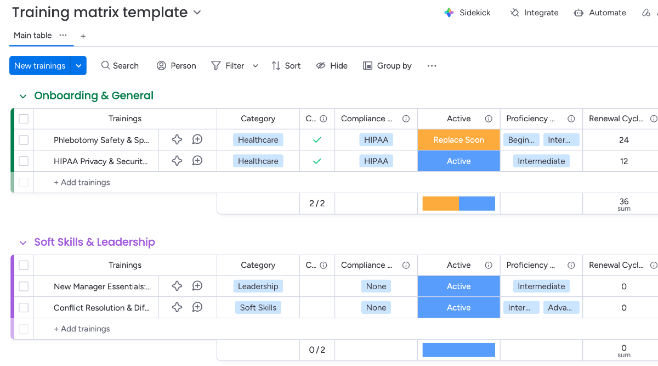Viewport: 658px width, 366px height.
Task: Open conversation icon on Conflict Resolution row
Action: pyautogui.click(x=197, y=307)
